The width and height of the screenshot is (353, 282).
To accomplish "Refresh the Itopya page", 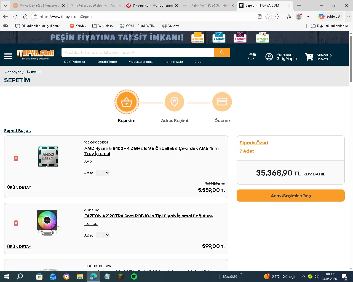I will pos(15,17).
